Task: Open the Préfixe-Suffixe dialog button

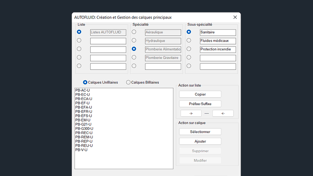Action: pos(200,104)
